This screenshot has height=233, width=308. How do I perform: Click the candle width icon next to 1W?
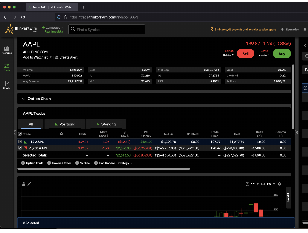[x=263, y=184]
